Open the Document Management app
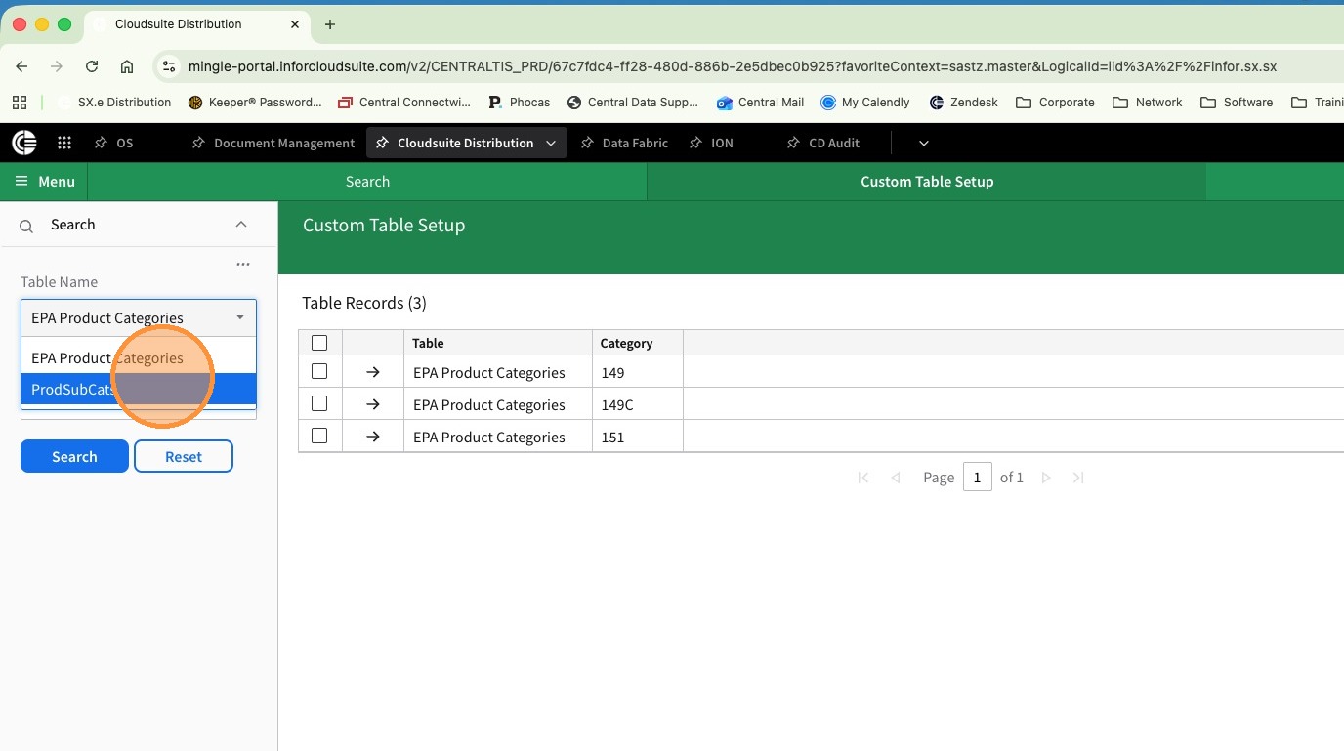The height and width of the screenshot is (751, 1344). click(273, 143)
